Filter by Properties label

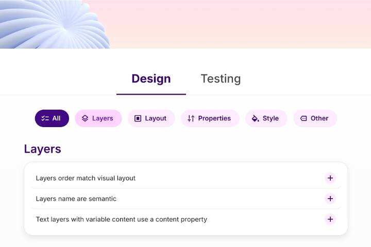point(214,118)
